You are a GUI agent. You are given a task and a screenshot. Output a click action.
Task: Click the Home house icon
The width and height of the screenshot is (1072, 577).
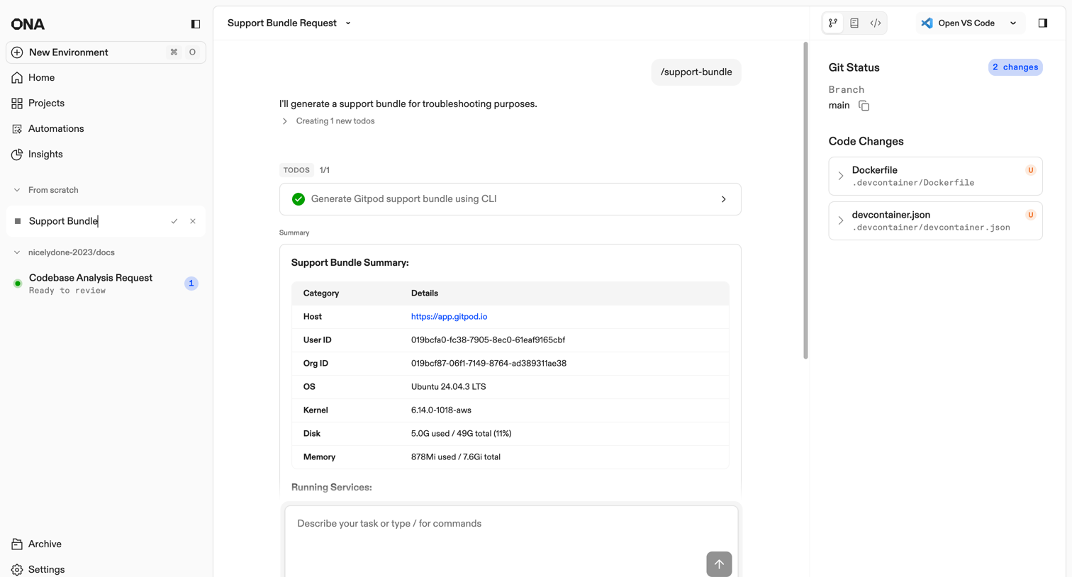(17, 78)
